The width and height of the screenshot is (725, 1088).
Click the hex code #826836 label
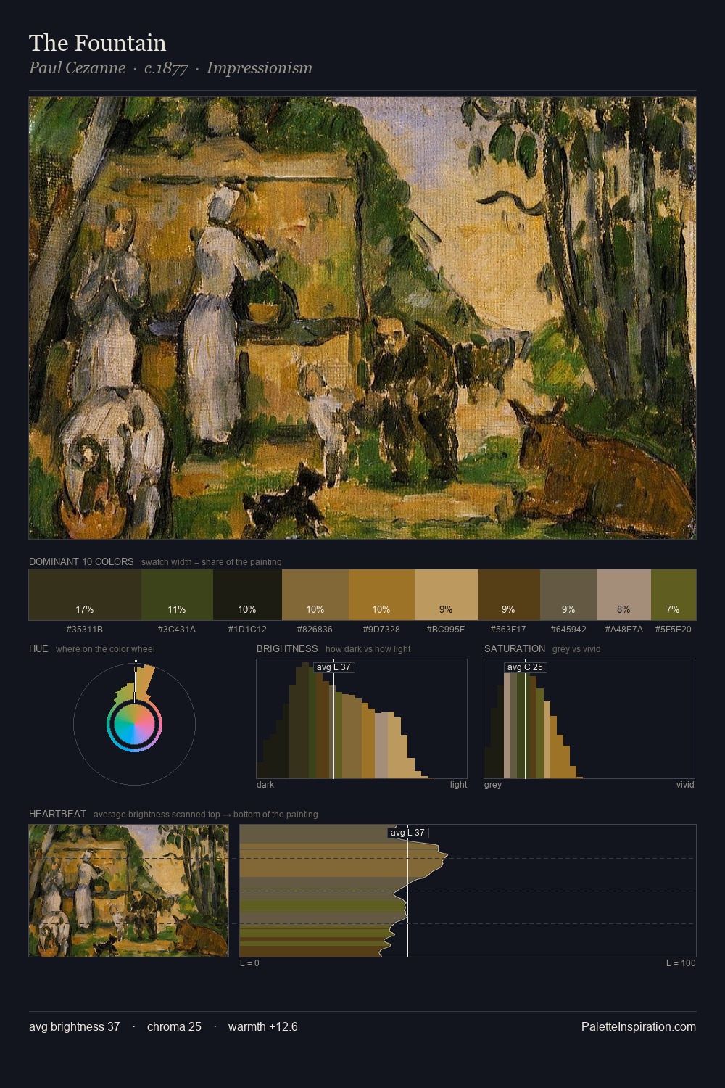coord(315,630)
